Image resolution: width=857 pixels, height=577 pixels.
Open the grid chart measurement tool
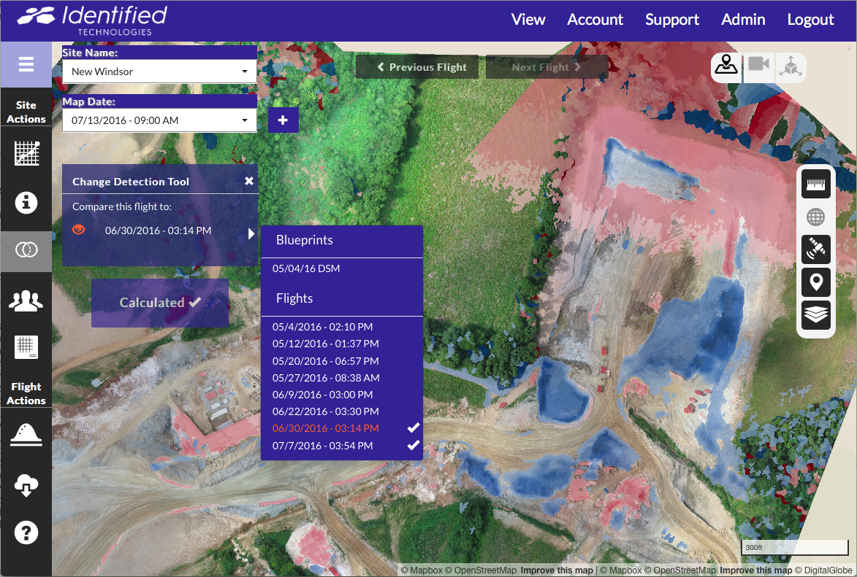point(26,153)
